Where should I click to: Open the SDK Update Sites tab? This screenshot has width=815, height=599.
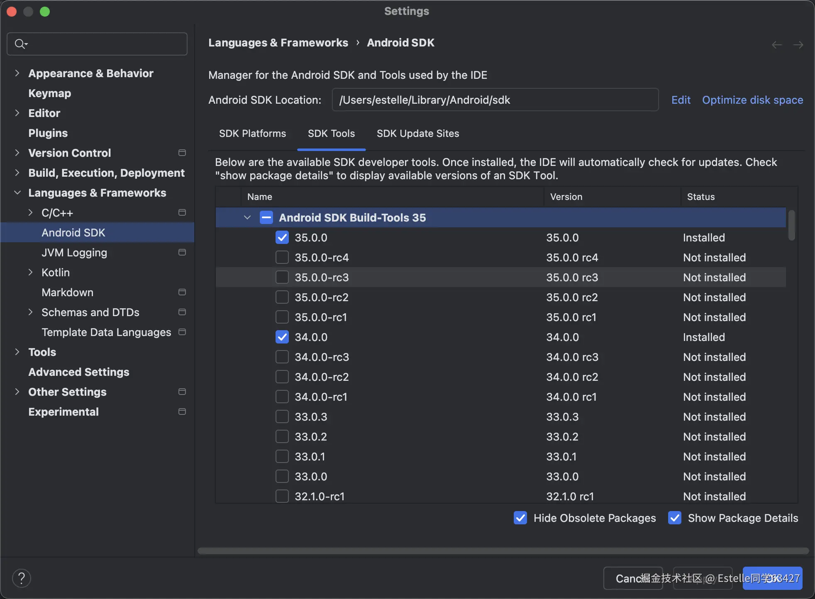[x=417, y=133]
